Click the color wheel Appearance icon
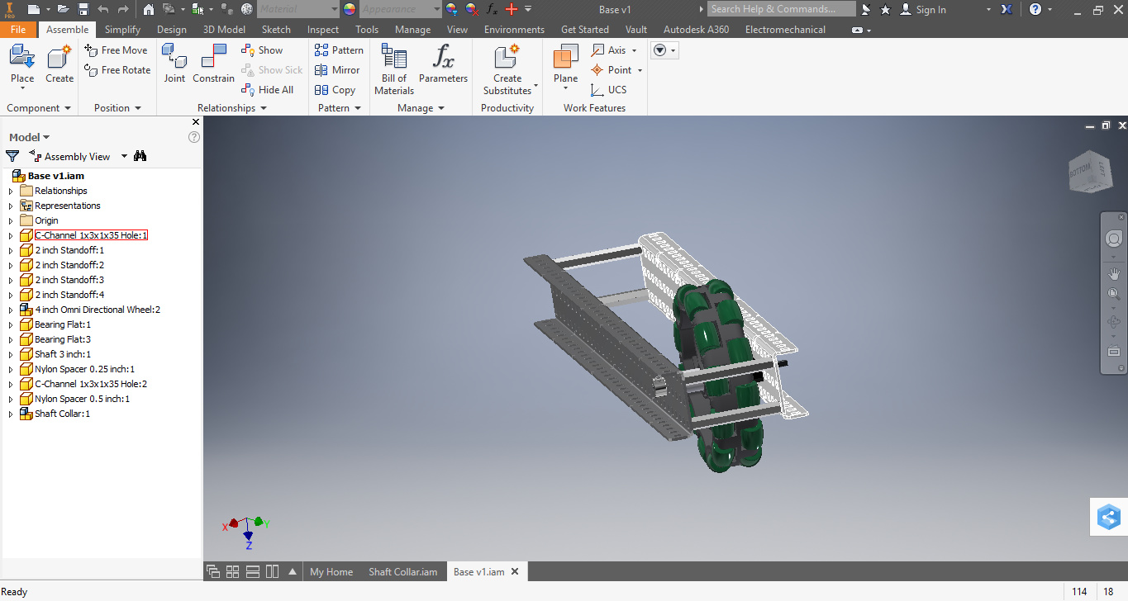Image resolution: width=1128 pixels, height=601 pixels. click(350, 9)
